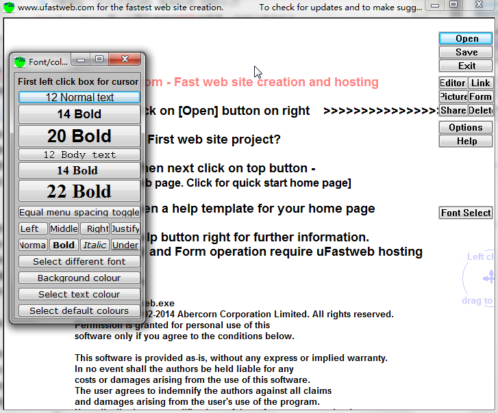This screenshot has height=413, width=498.
Task: Minimize the main uFastweb window
Action: (x=435, y=5)
